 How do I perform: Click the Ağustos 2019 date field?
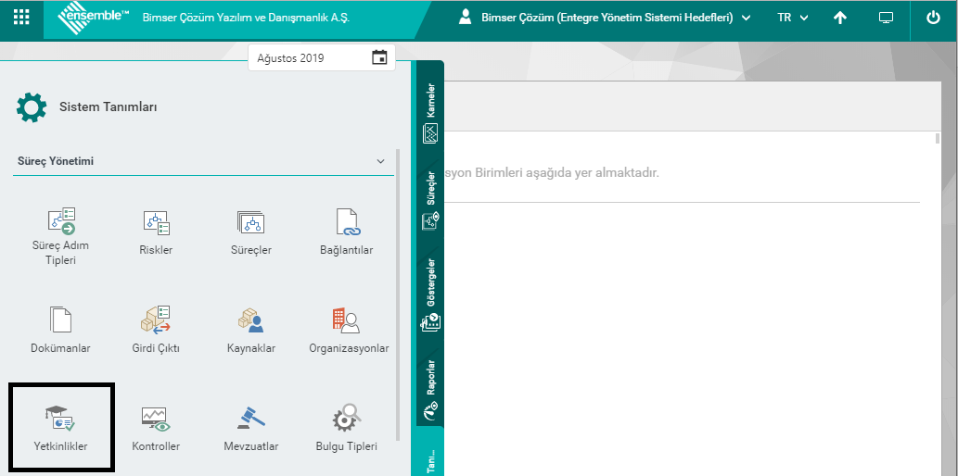[x=322, y=58]
